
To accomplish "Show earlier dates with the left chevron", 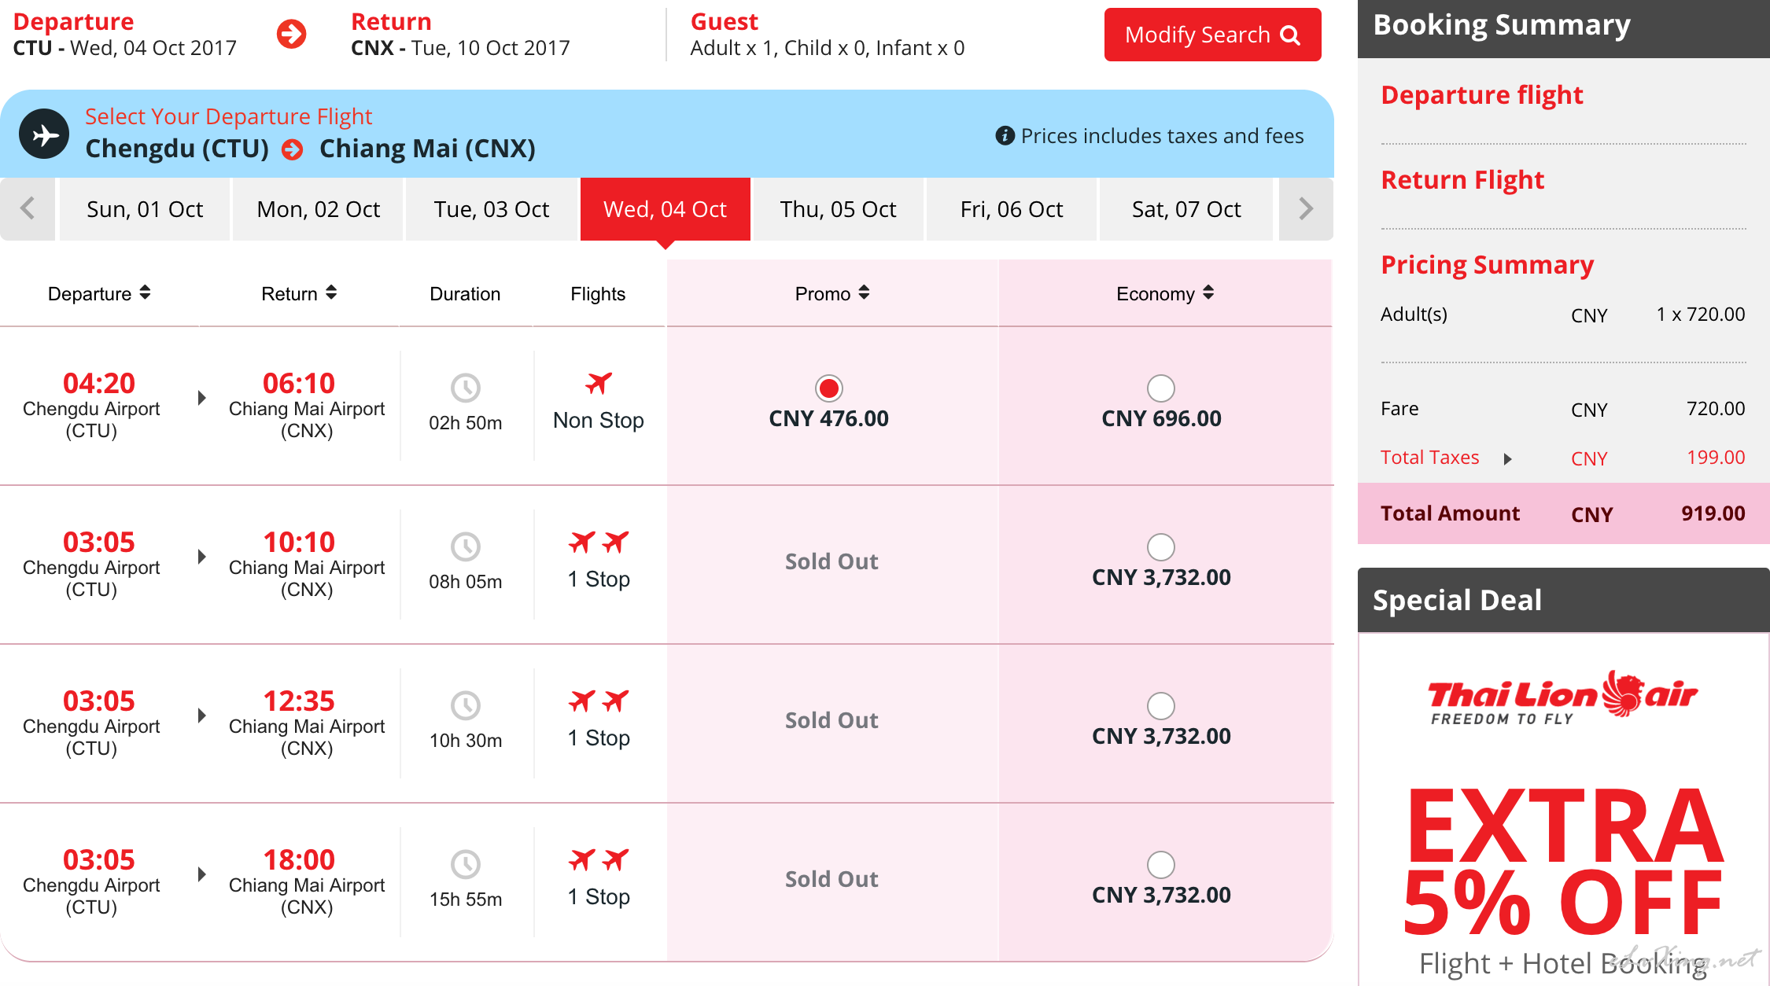I will [x=28, y=208].
